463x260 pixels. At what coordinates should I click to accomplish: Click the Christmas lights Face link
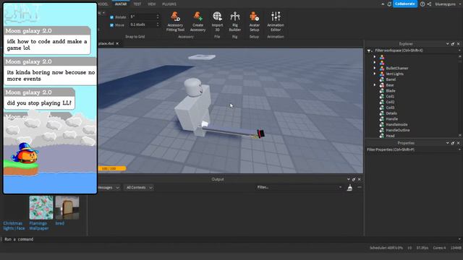click(14, 226)
